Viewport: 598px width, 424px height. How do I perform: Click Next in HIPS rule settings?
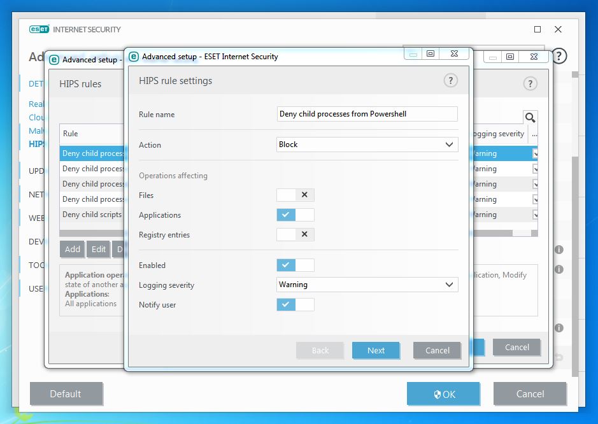click(376, 350)
